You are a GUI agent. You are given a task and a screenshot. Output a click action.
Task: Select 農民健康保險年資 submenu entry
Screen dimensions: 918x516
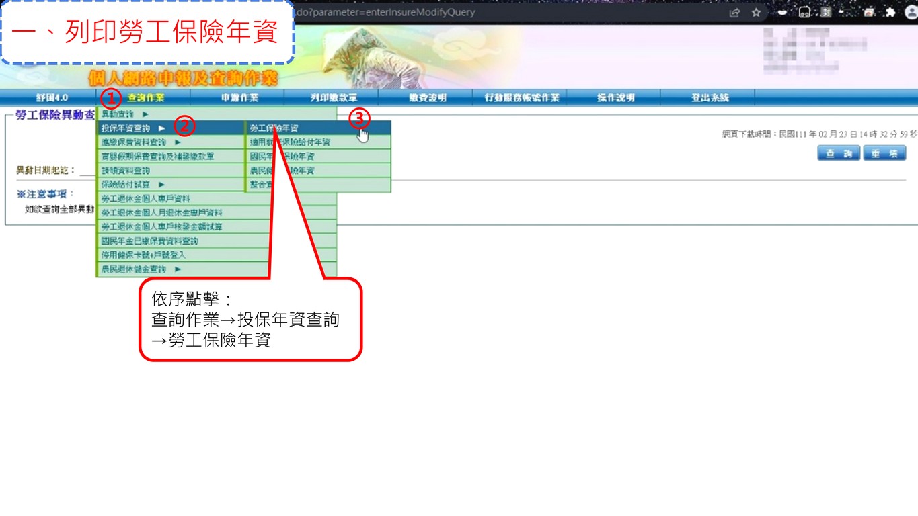(x=318, y=171)
